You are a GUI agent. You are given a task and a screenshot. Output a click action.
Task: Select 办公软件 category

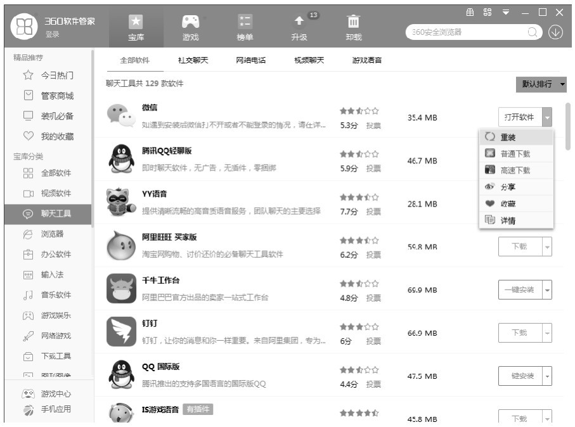48,255
